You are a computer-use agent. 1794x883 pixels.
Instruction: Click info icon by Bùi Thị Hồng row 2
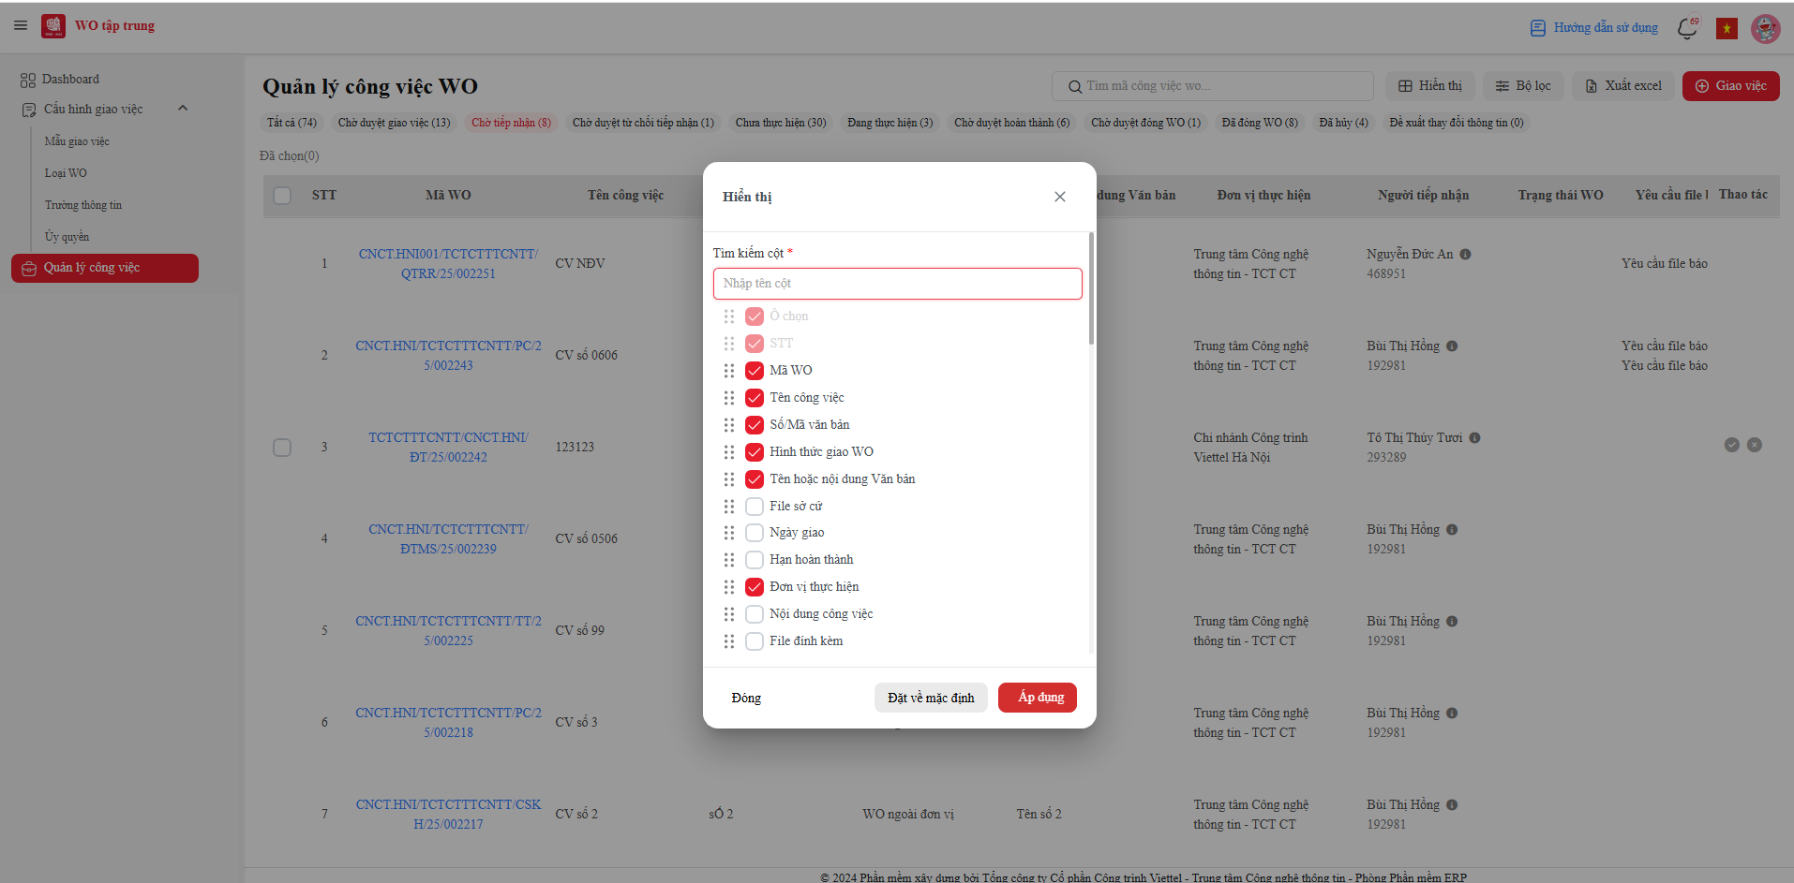point(1452,346)
